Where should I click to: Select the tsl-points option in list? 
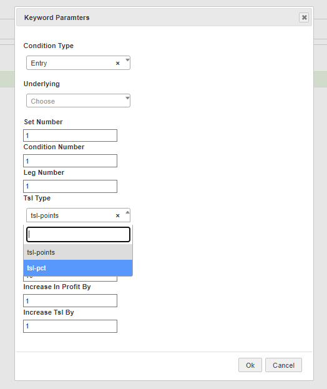[x=78, y=252]
